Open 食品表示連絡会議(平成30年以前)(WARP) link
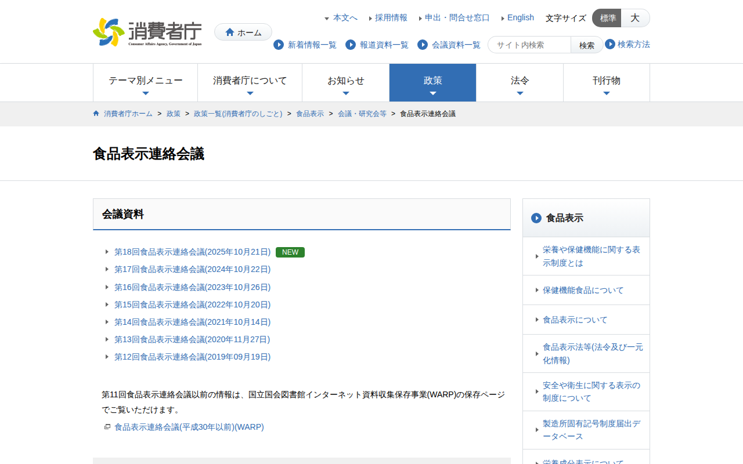The width and height of the screenshot is (743, 464). coord(189,427)
